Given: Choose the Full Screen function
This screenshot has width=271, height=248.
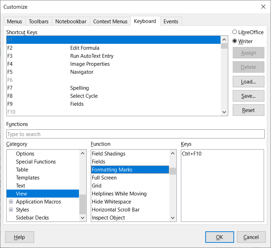Looking at the screenshot, I should point(130,178).
